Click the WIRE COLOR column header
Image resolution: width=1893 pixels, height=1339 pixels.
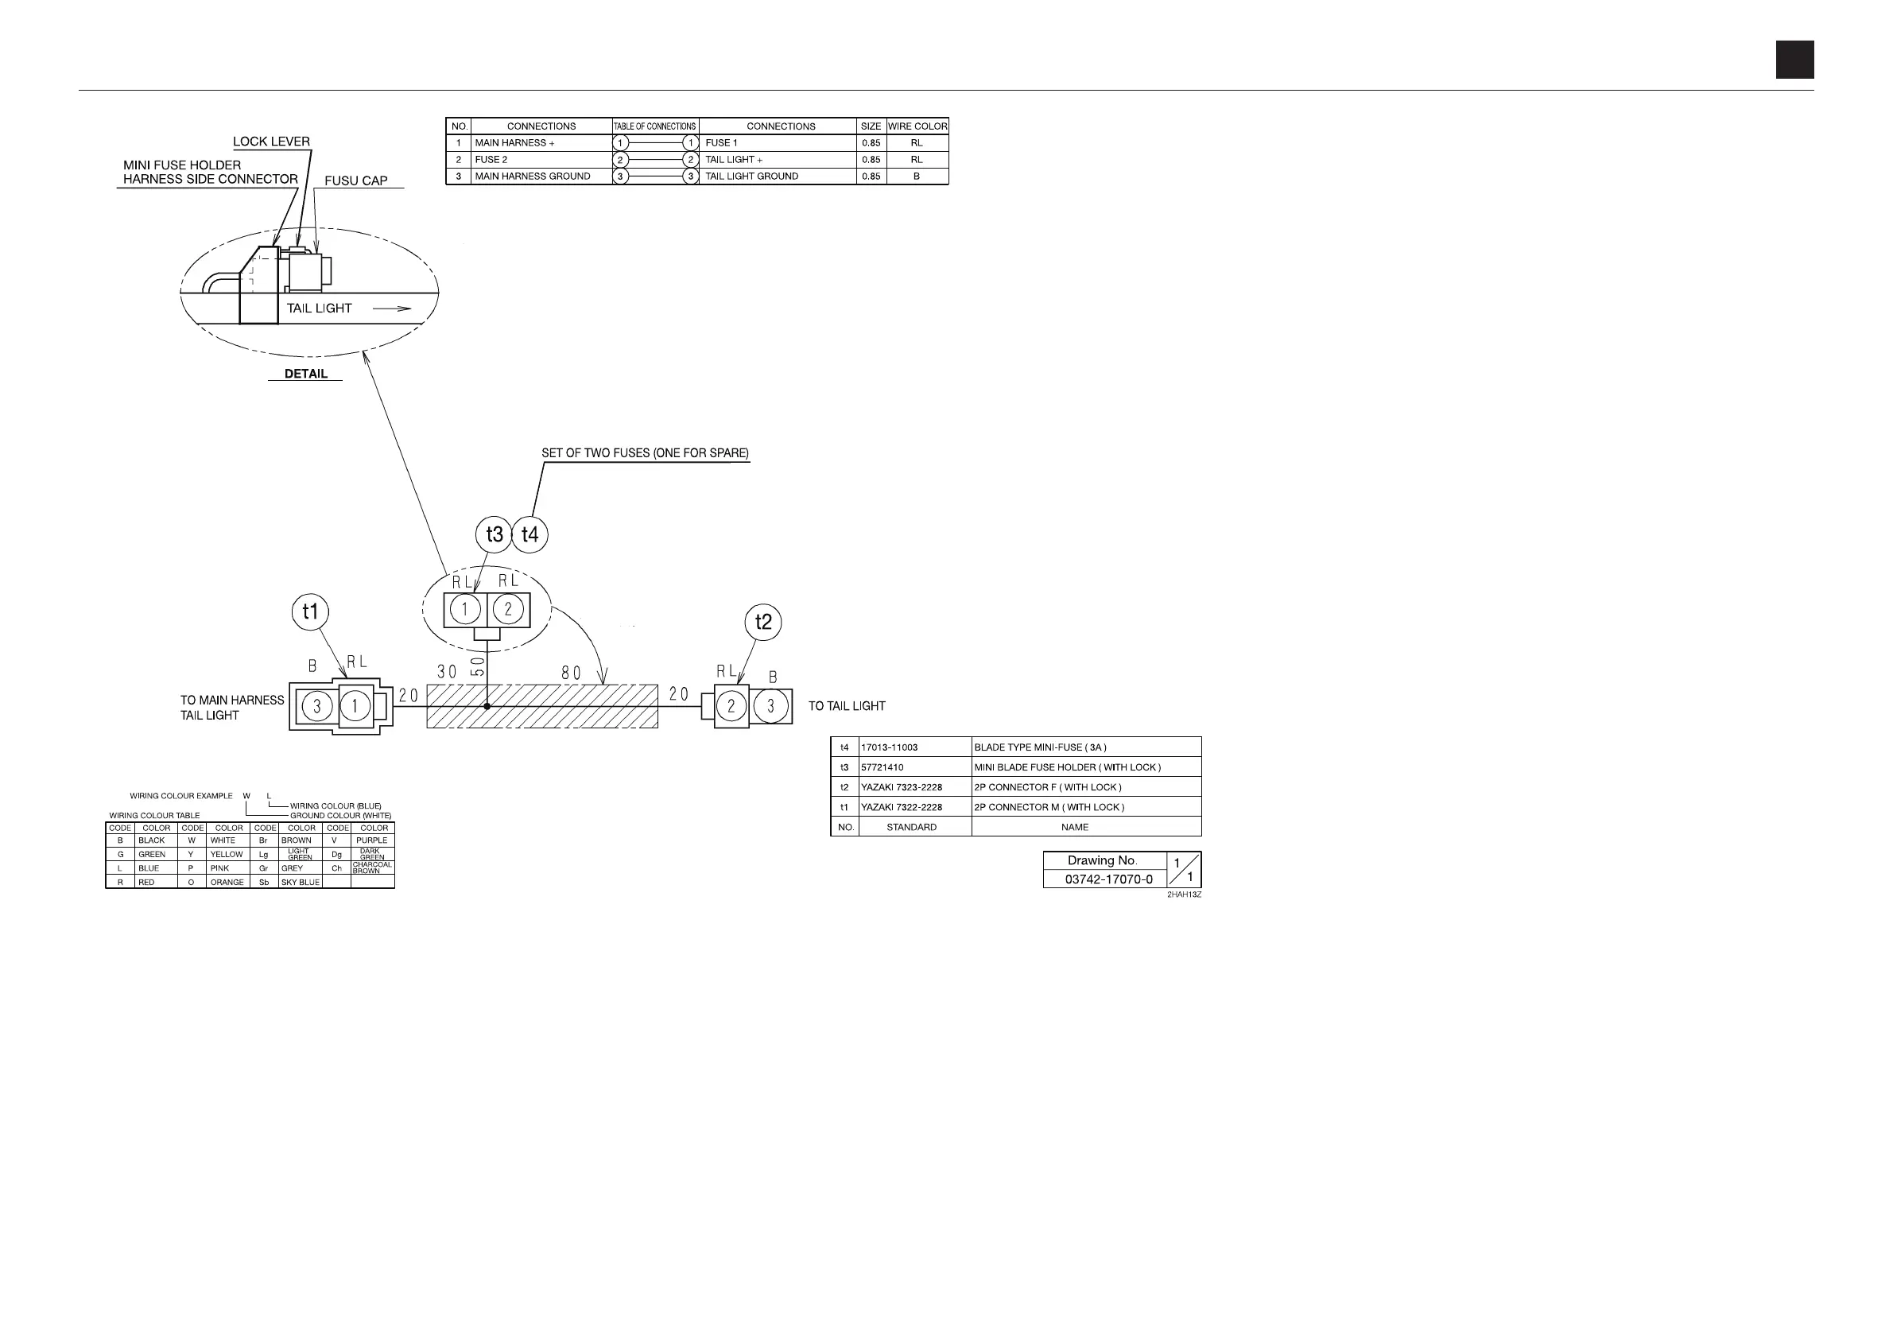(x=917, y=126)
